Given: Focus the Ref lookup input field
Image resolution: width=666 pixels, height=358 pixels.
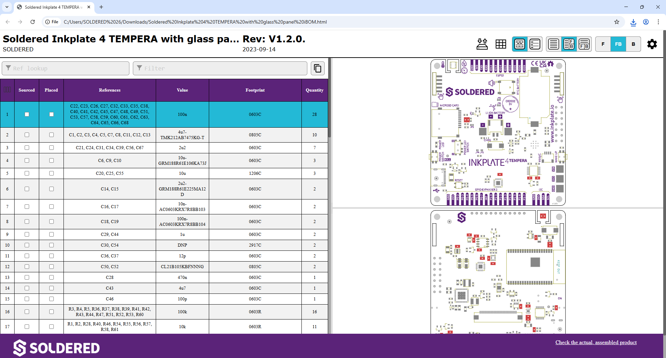Looking at the screenshot, I should [66, 68].
